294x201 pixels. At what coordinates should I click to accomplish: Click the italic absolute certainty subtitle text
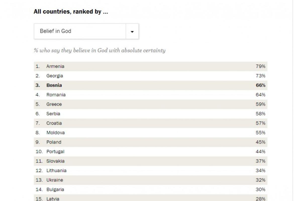[100, 51]
